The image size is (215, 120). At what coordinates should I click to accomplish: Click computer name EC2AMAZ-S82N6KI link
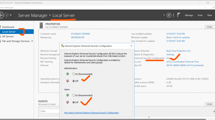[80, 34]
